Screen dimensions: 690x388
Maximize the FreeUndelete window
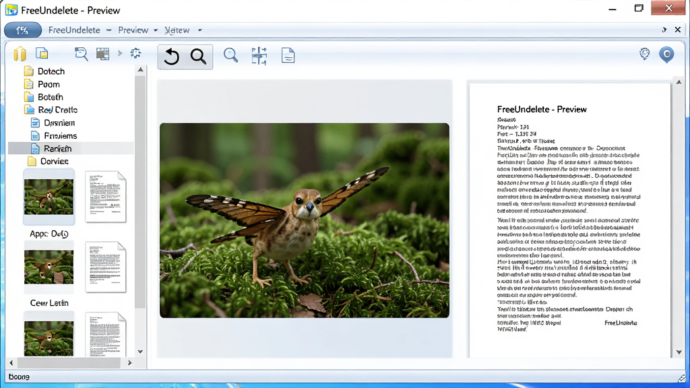[639, 8]
